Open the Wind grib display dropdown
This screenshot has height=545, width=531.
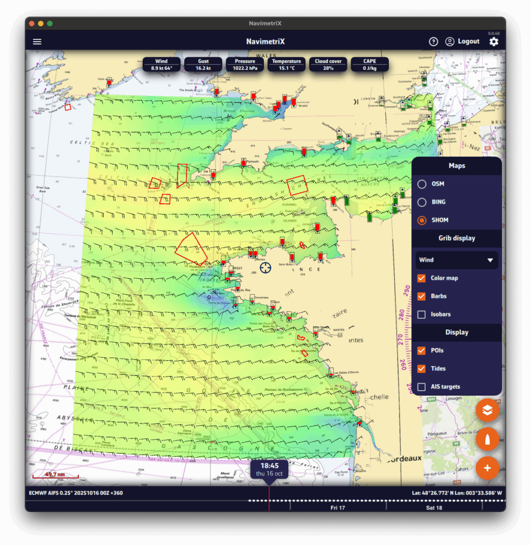click(457, 260)
